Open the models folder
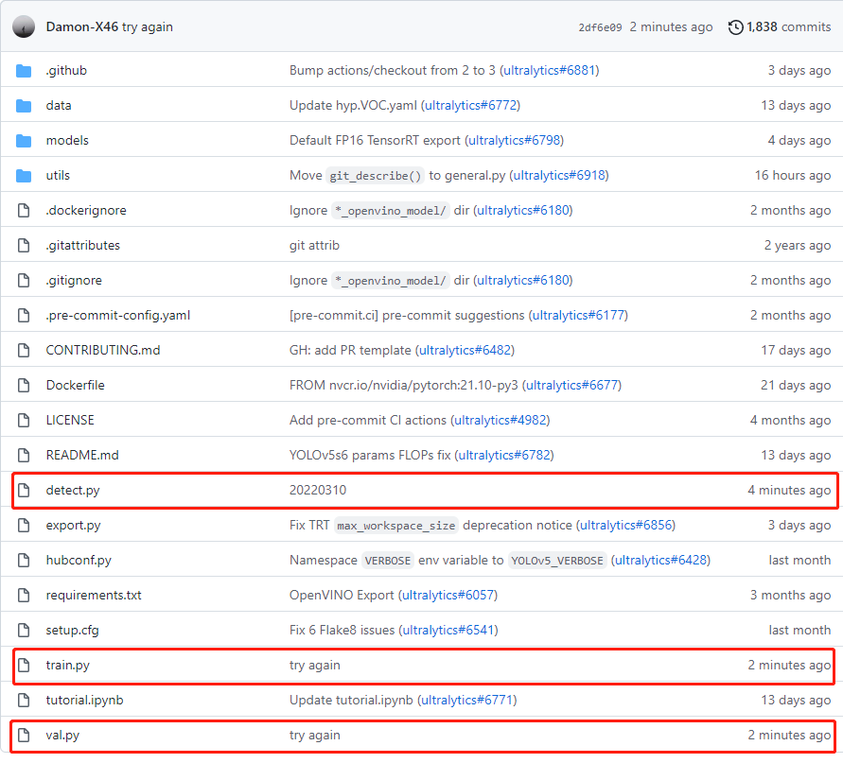 coord(67,140)
